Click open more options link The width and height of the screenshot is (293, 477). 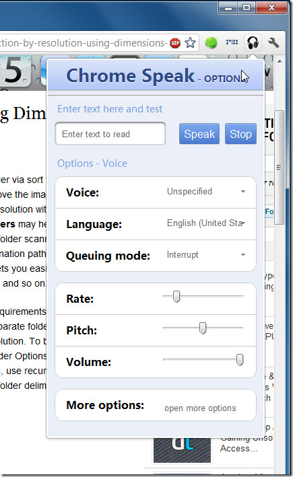point(200,408)
